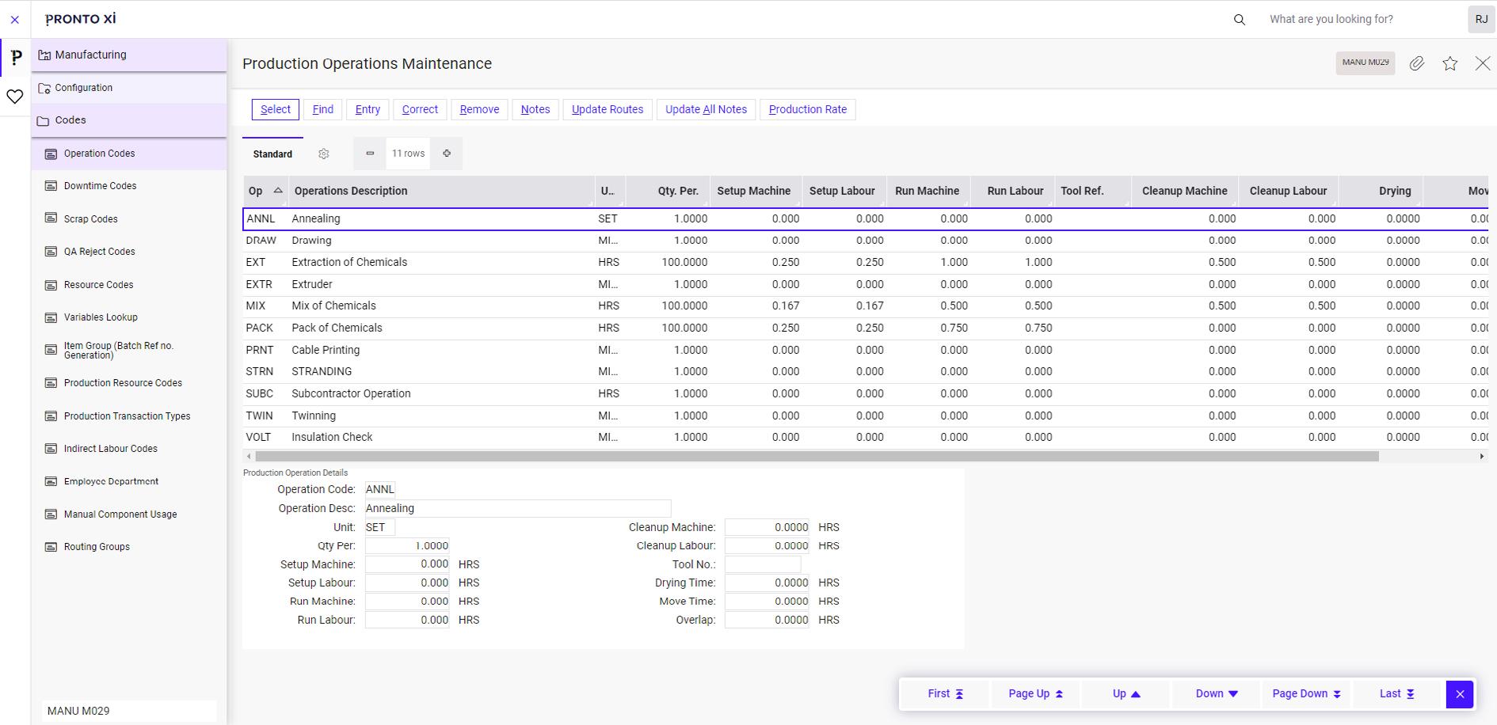
Task: Click Update Routes button
Action: point(608,109)
